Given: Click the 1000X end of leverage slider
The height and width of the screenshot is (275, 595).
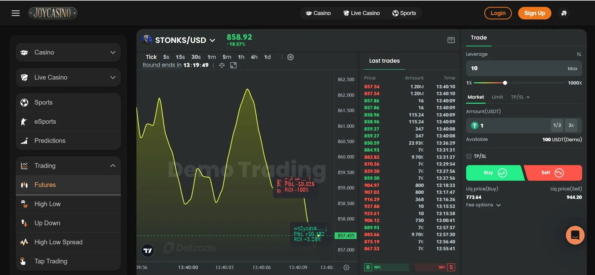Looking at the screenshot, I should pos(575,83).
